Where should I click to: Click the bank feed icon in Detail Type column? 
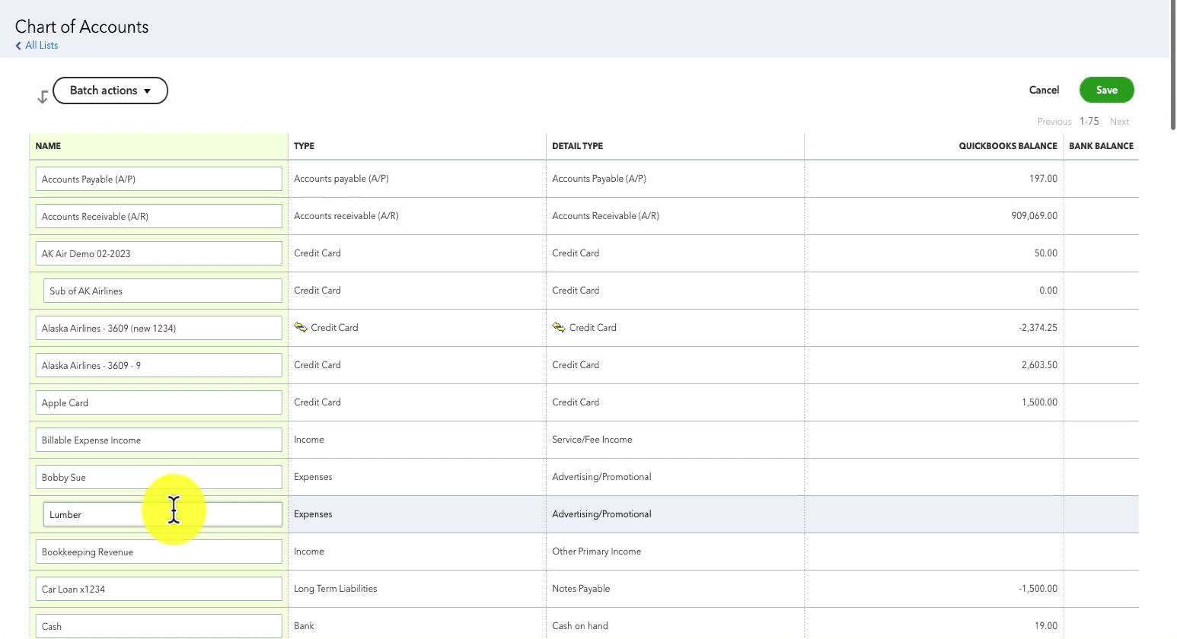coord(559,327)
